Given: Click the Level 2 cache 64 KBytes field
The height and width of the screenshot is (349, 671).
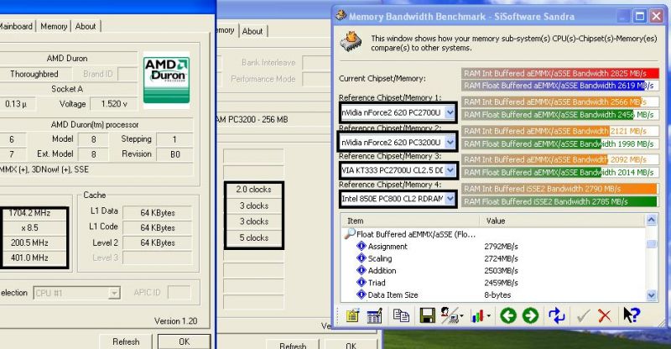Looking at the screenshot, I should 158,242.
